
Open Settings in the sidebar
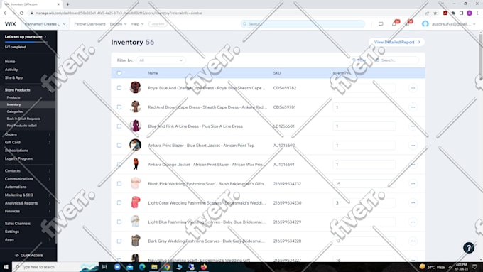coord(11,232)
